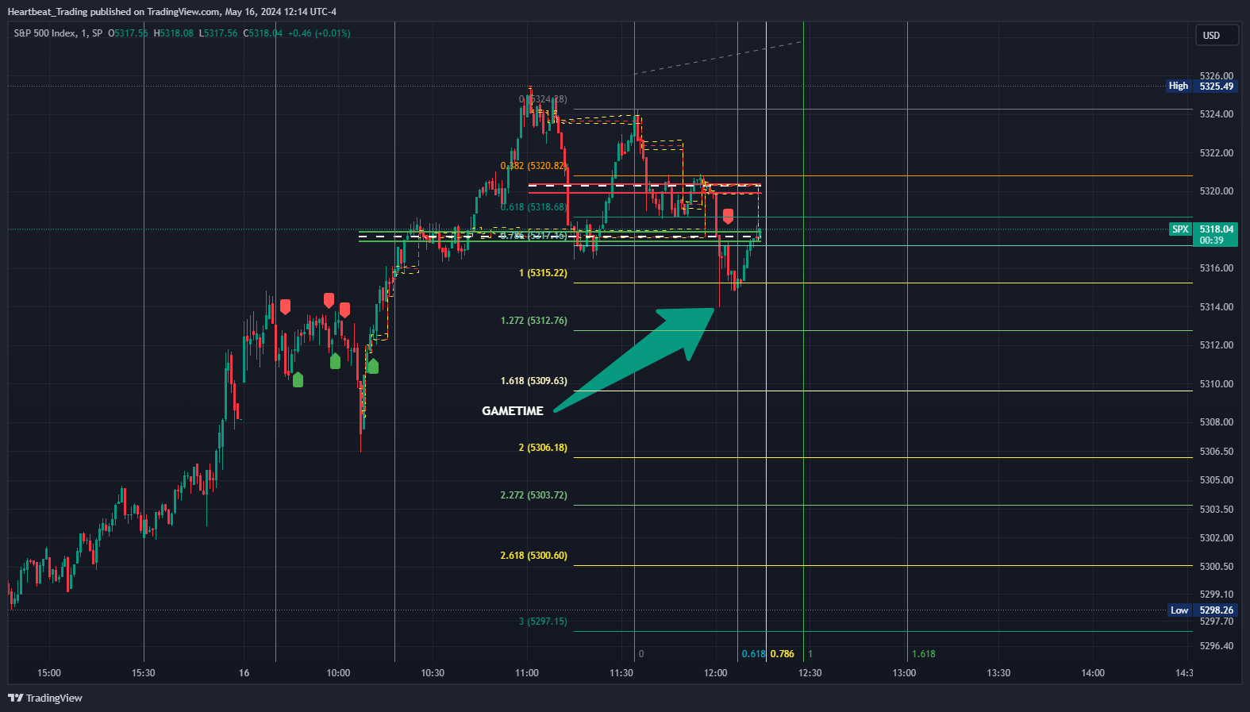Click the SPX 5318.04 current price label
Viewport: 1250px width, 712px height.
(1203, 234)
